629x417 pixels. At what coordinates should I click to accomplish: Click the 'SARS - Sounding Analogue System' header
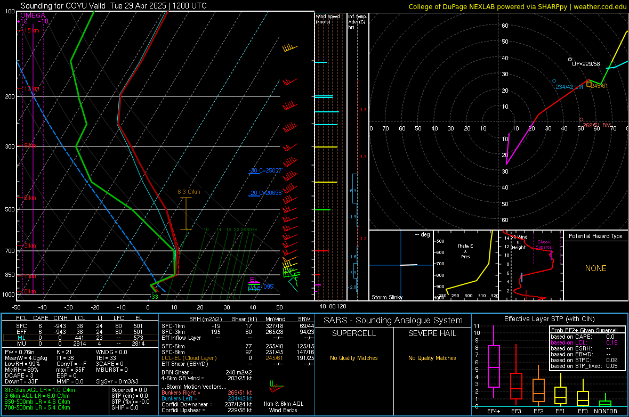[x=393, y=321]
